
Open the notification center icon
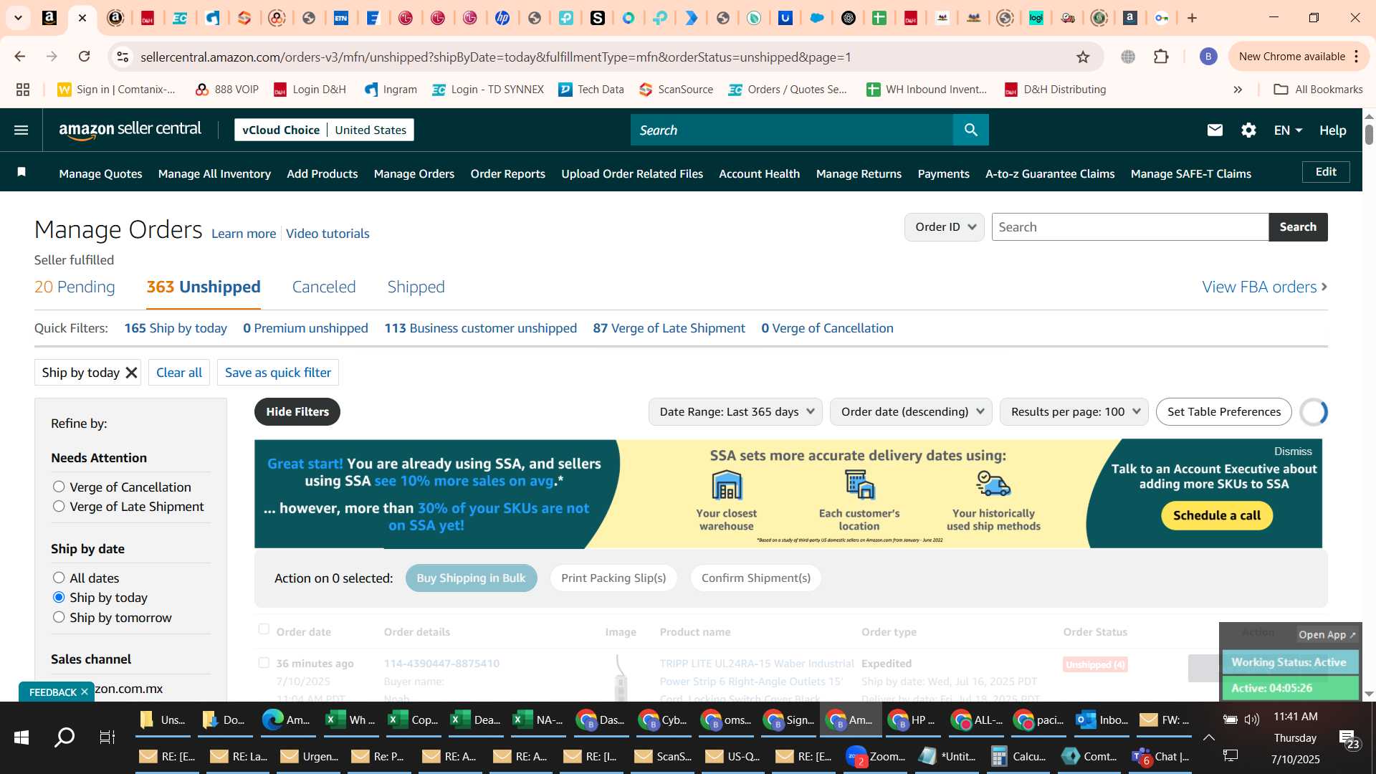click(x=1348, y=738)
